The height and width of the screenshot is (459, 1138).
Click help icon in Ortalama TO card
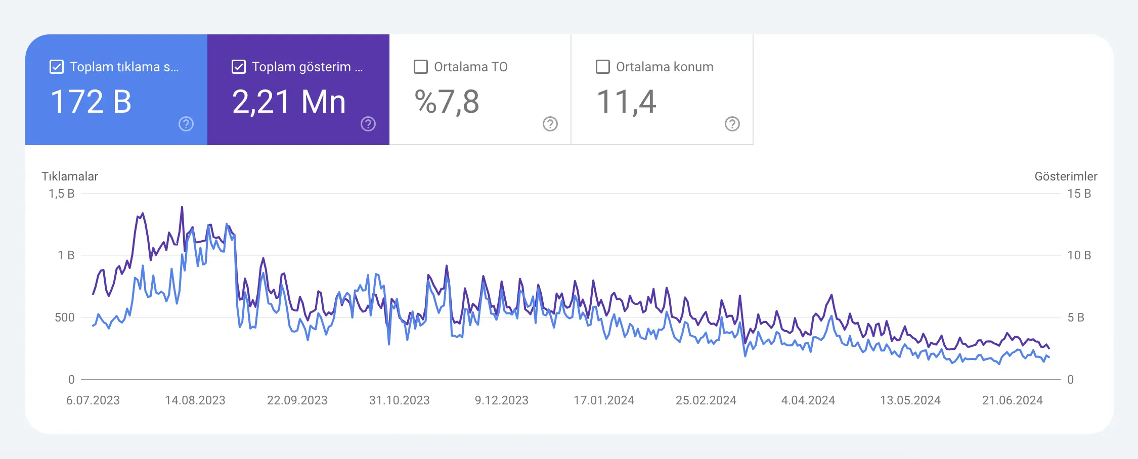pos(550,124)
